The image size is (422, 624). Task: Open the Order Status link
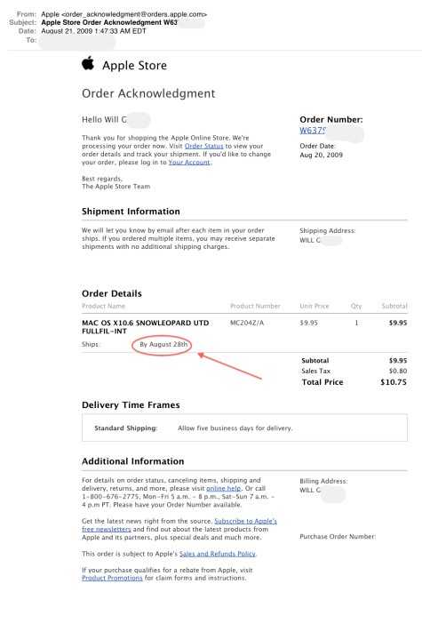point(203,146)
